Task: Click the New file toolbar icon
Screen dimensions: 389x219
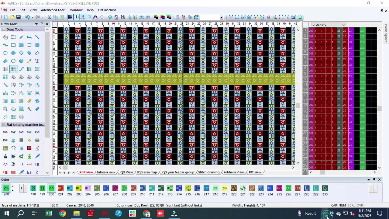Action: [6, 17]
